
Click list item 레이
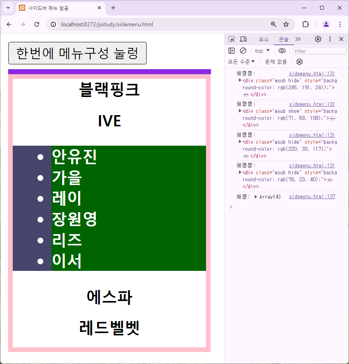67,198
